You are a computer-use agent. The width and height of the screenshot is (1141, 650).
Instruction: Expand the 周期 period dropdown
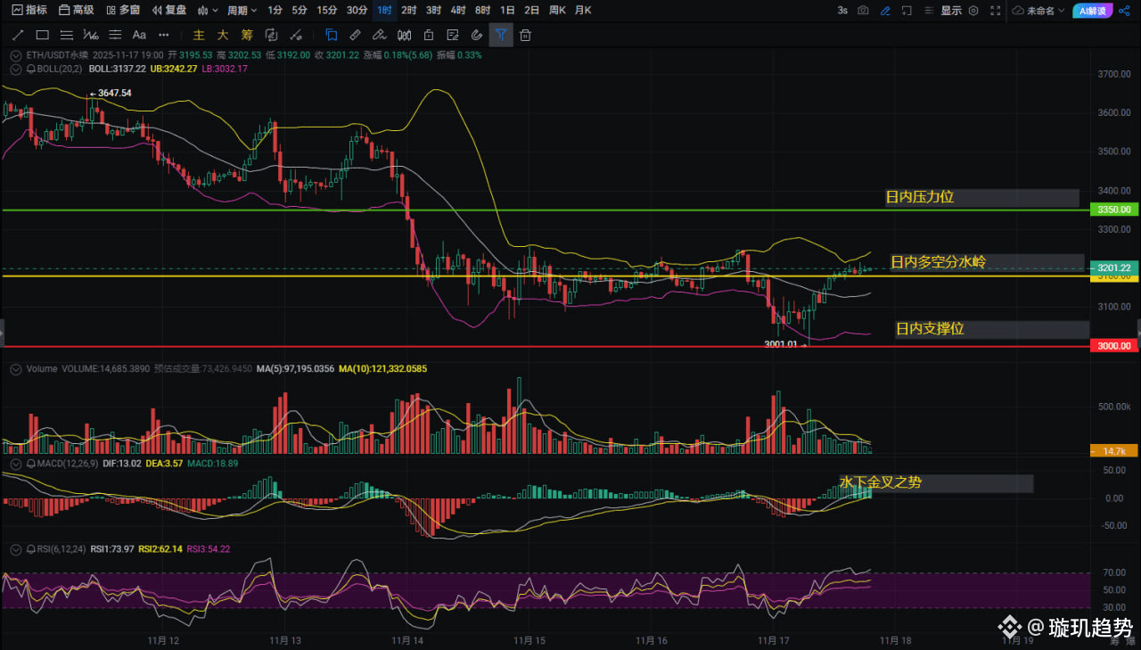pos(242,10)
